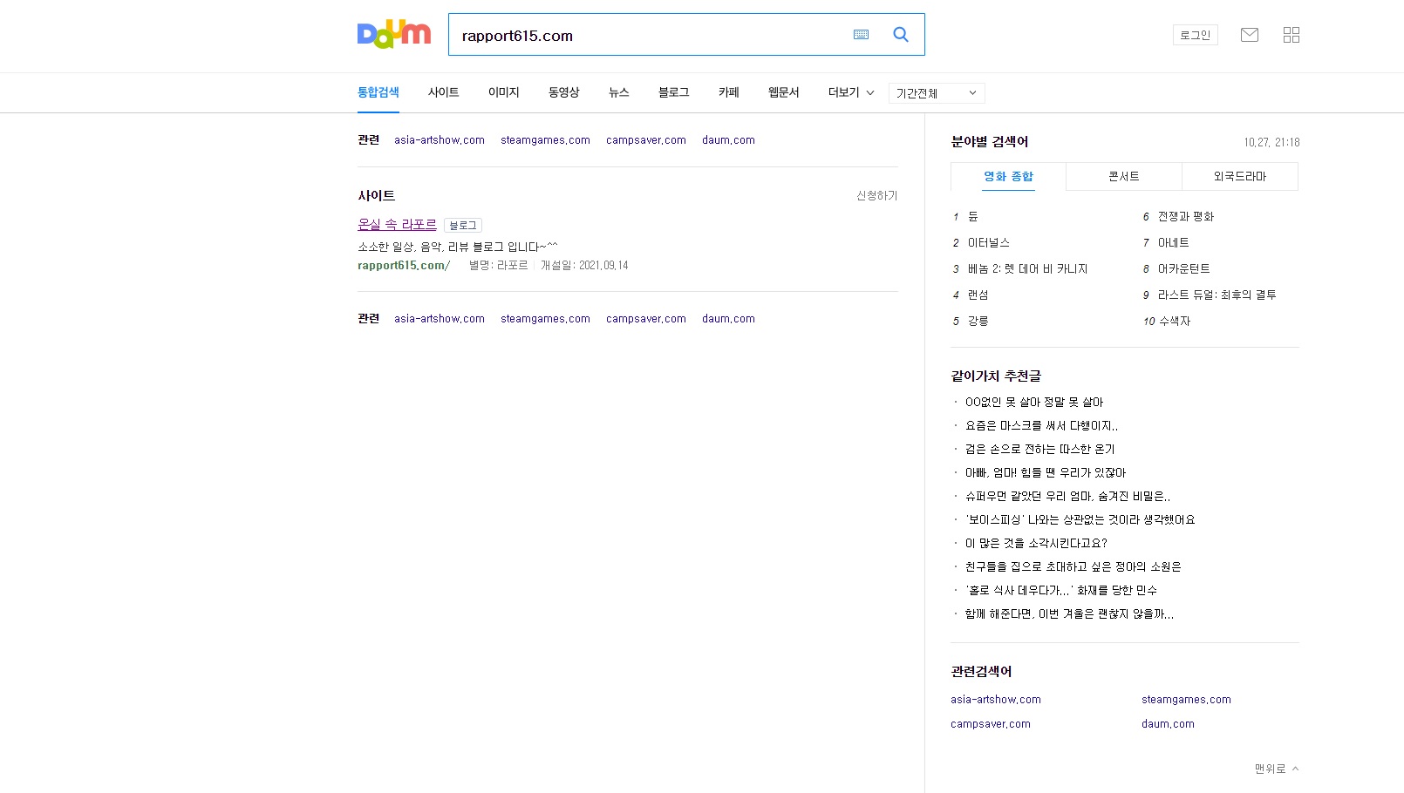
Task: Click 관련검색어 item steamgames.com
Action: [1186, 700]
